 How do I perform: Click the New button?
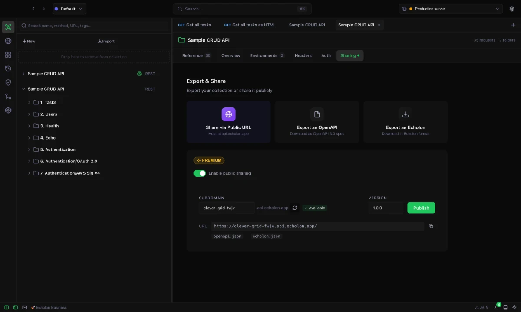click(x=29, y=41)
